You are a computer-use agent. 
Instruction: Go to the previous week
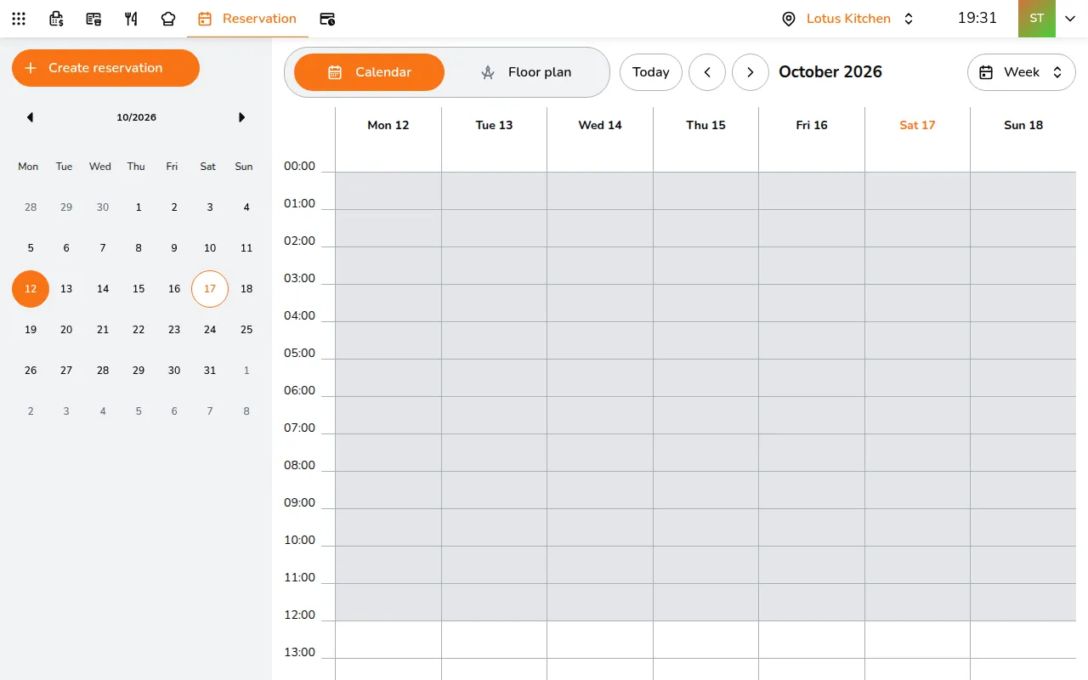pos(707,72)
